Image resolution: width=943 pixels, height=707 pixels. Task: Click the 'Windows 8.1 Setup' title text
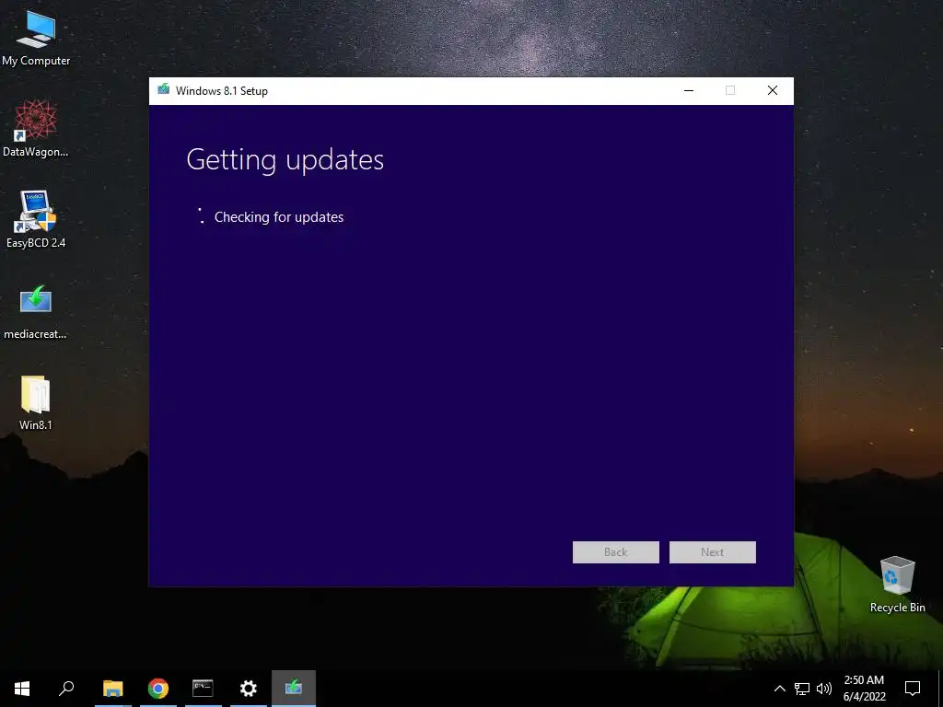(222, 91)
